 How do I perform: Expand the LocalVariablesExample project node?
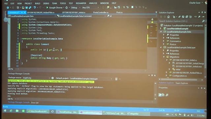coord(161,28)
